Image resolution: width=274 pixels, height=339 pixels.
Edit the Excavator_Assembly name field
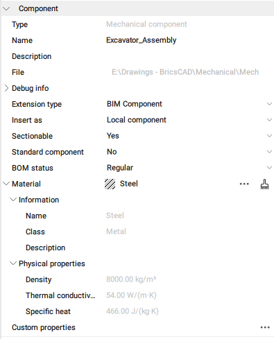(x=189, y=40)
